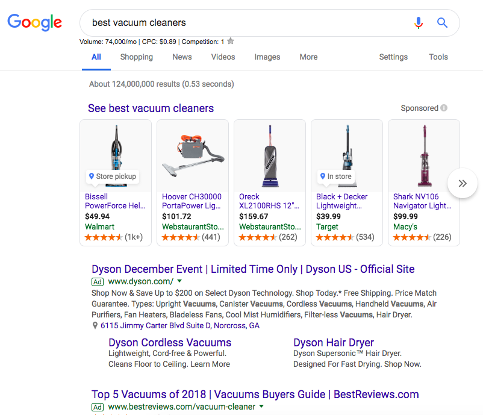Screen dimensions: 483x415
Task: Click the Sponsored label
Action: click(x=419, y=108)
